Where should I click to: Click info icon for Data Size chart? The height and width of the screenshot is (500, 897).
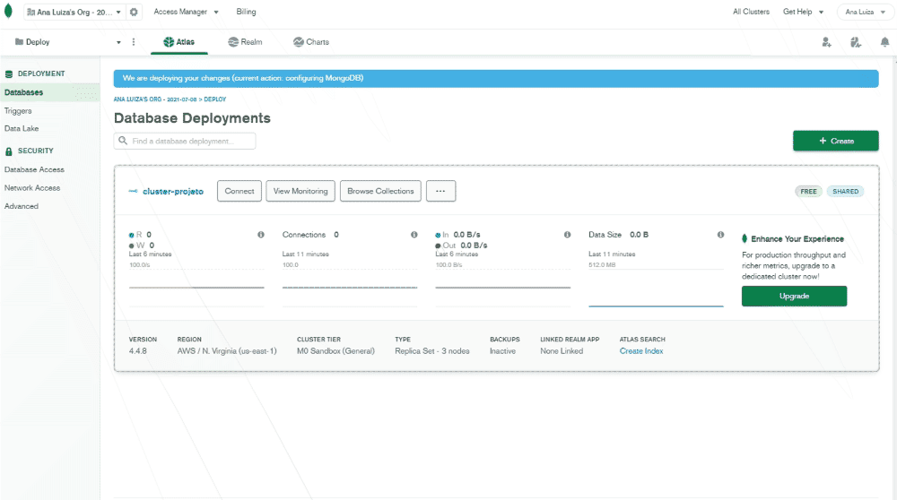[x=721, y=235]
